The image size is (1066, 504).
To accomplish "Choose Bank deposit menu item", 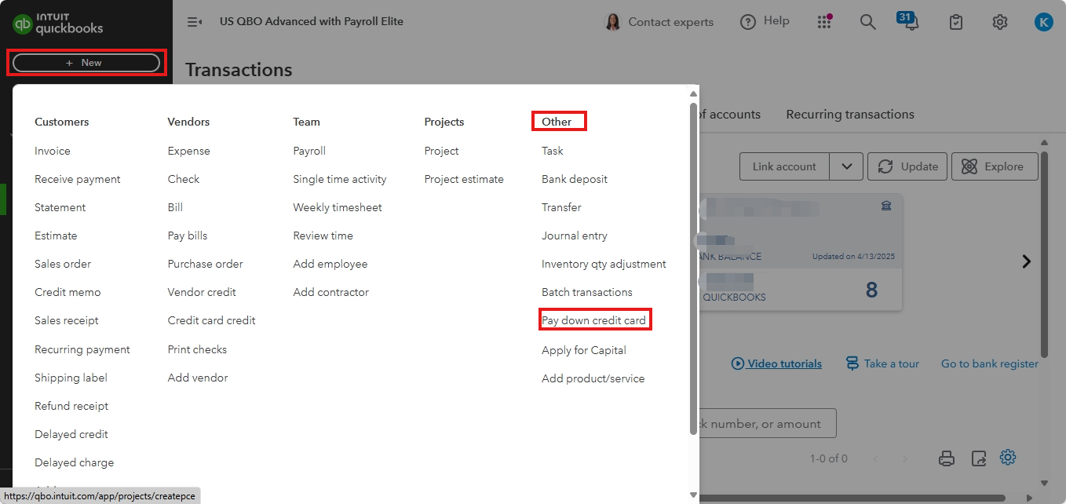I will point(575,179).
